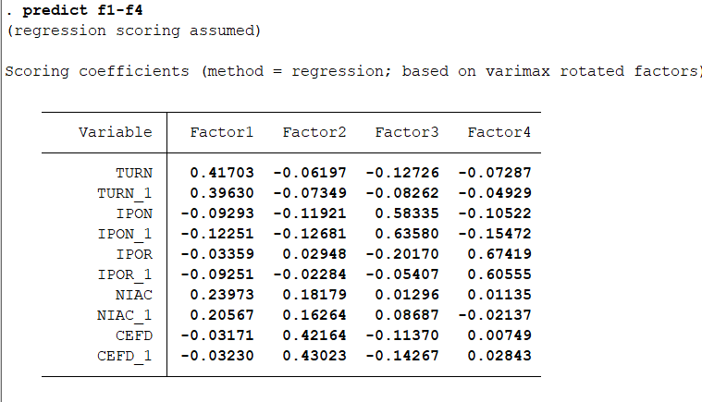702x402 pixels.
Task: Select the Variable column header
Action: [115, 132]
